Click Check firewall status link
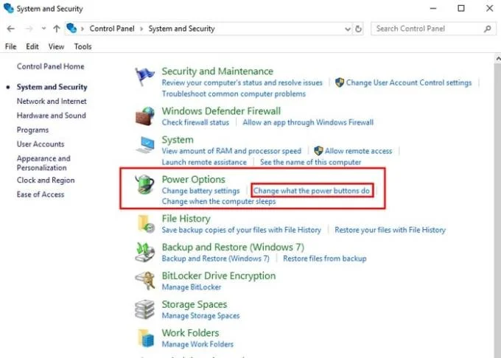The width and height of the screenshot is (501, 358). coord(195,122)
